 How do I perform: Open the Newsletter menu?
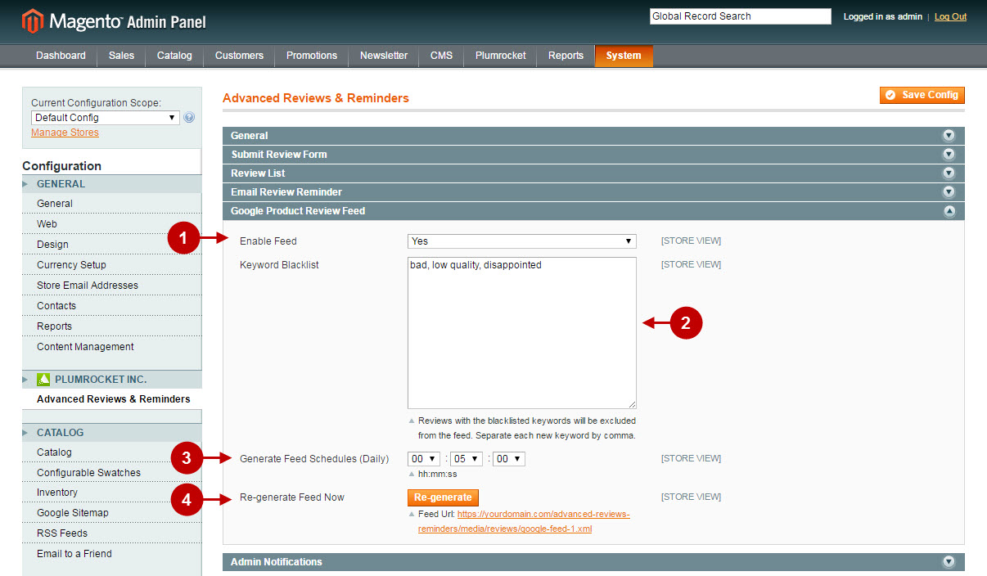point(384,56)
